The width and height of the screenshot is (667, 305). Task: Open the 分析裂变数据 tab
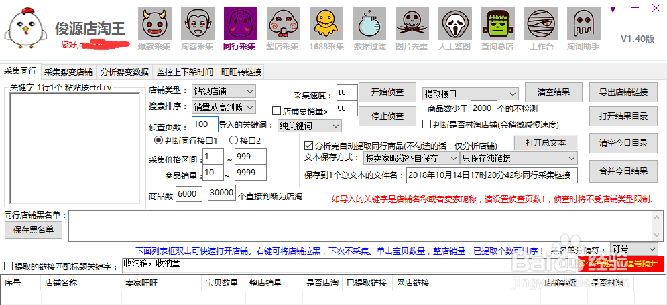tap(125, 72)
